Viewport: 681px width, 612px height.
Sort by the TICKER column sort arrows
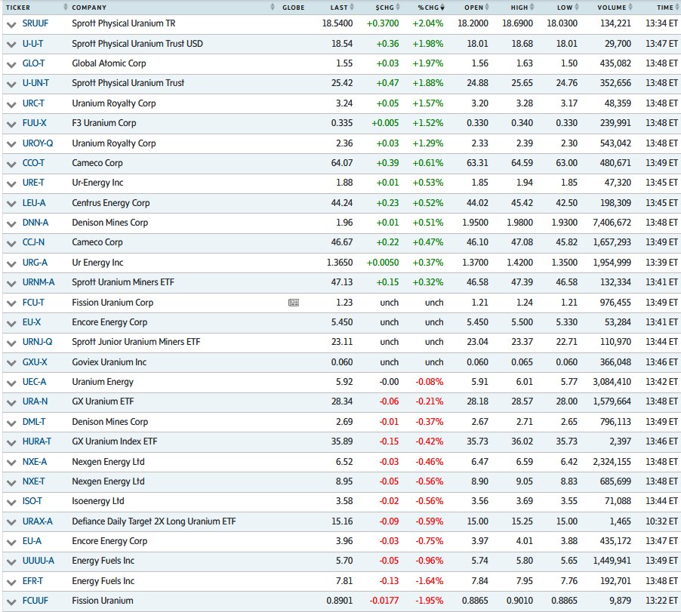(x=66, y=7)
